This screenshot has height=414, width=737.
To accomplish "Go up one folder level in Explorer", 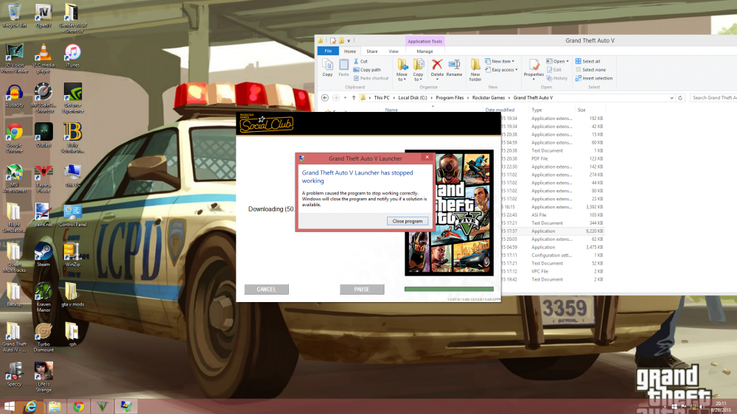I will pos(354,98).
